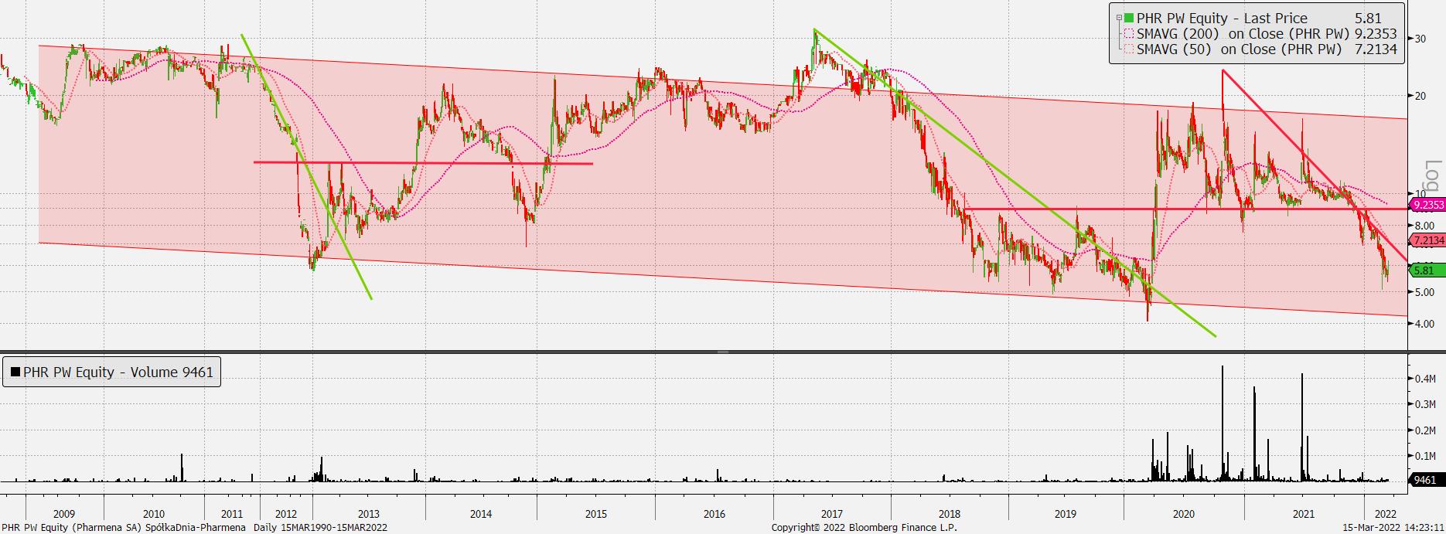
Task: Click red 7.2134 price axis tag
Action: click(1427, 240)
